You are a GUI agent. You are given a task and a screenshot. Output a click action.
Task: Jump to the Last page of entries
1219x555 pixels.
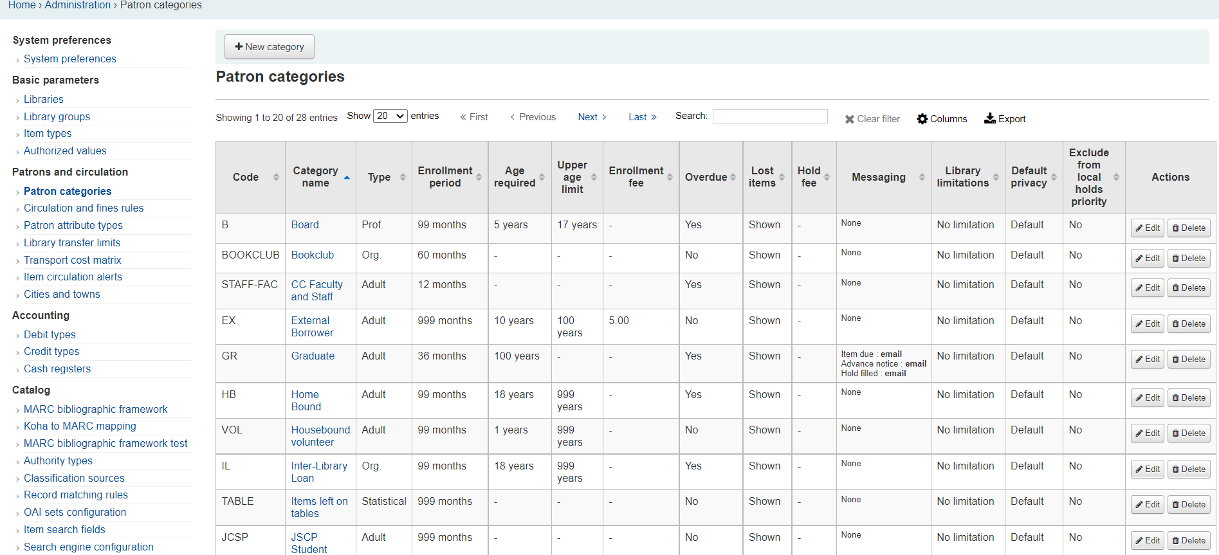[643, 117]
